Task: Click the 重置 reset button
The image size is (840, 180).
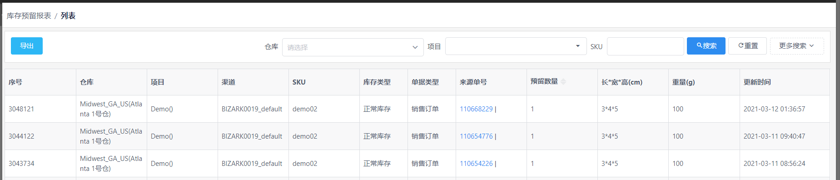Action: [x=747, y=46]
